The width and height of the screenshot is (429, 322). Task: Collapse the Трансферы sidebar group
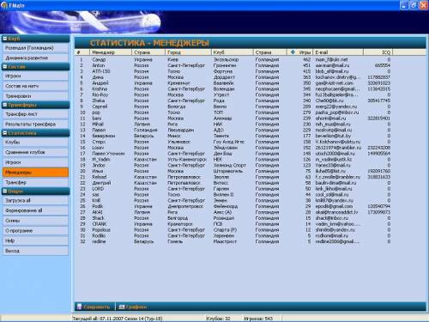[x=5, y=105]
